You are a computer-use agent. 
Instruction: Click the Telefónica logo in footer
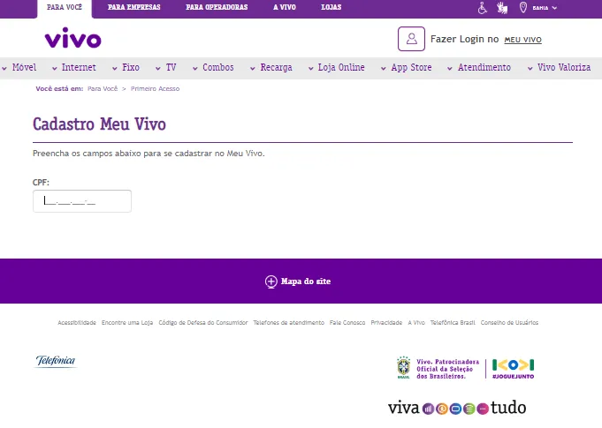pyautogui.click(x=56, y=361)
